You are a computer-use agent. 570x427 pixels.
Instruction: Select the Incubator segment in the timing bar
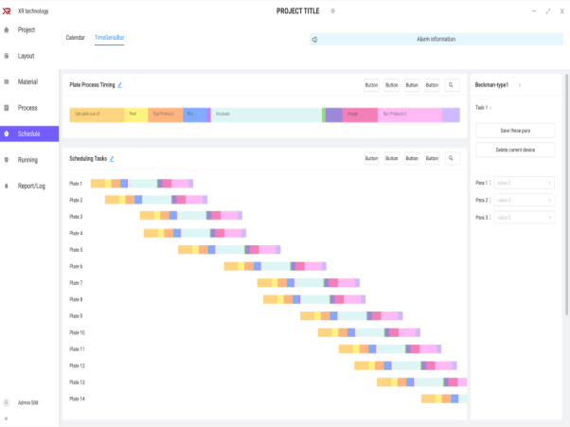coord(265,115)
